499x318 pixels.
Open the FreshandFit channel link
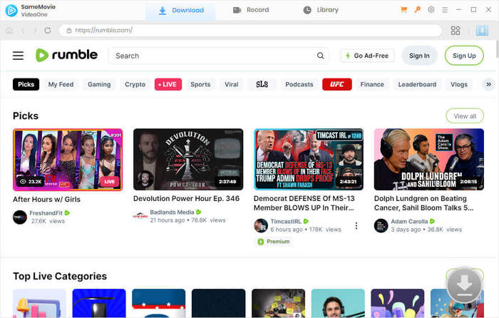point(46,213)
